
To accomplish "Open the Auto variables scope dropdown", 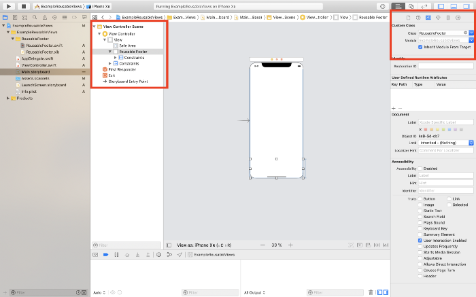I will [x=99, y=292].
